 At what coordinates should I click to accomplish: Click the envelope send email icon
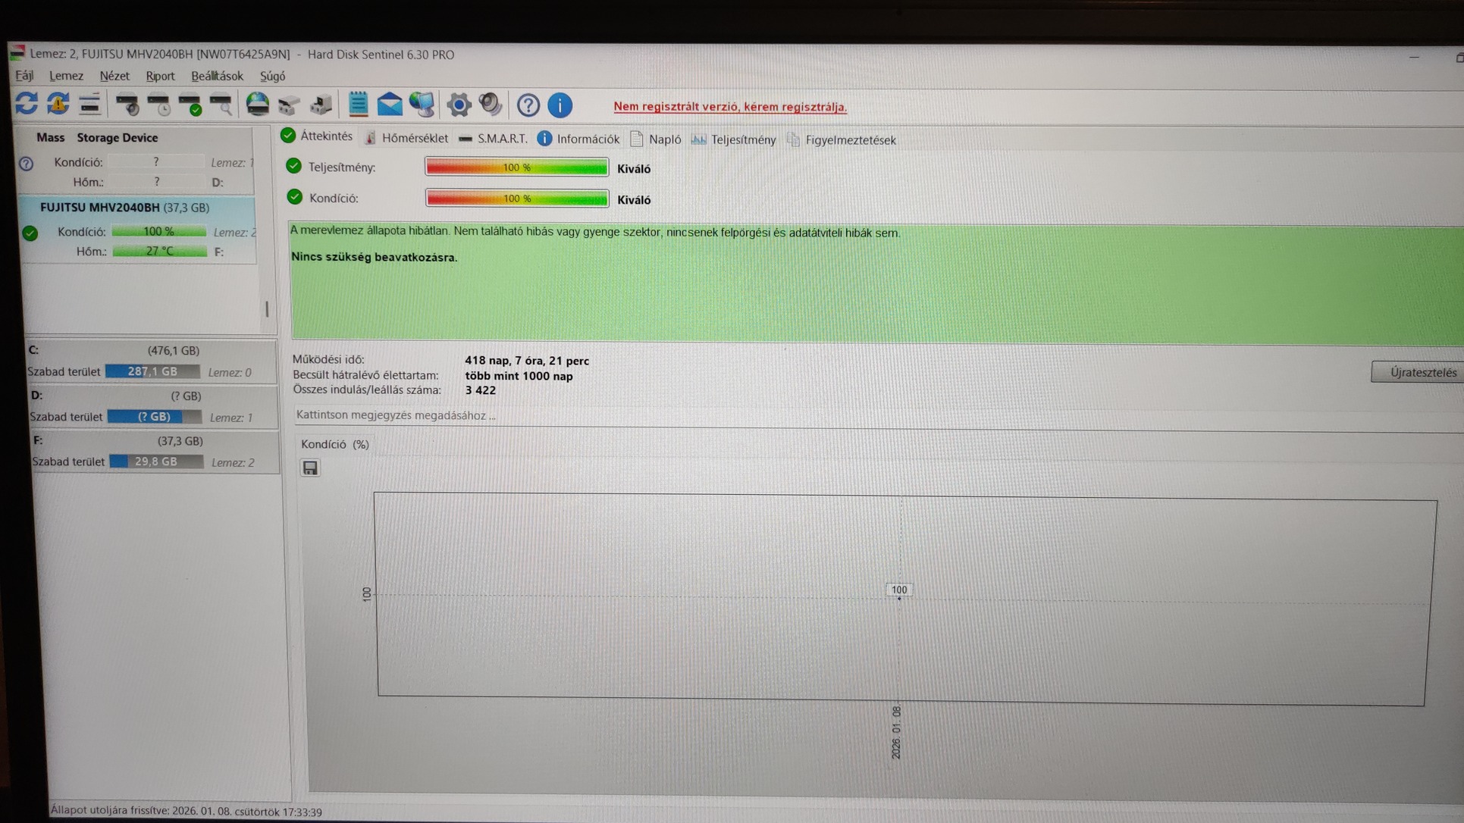point(390,104)
